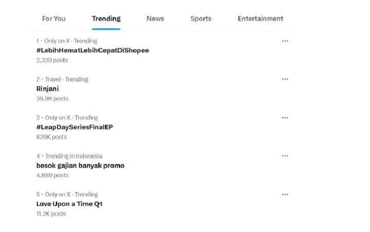Open the besok gajian banyak promo trend
370x232 pixels.
tap(80, 165)
